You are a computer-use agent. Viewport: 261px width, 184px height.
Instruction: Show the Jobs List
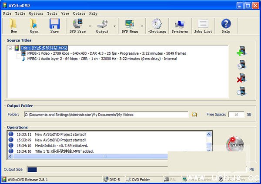pos(203,26)
